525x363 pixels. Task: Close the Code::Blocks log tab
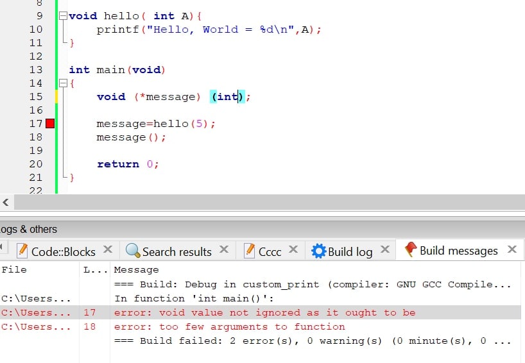tap(108, 249)
